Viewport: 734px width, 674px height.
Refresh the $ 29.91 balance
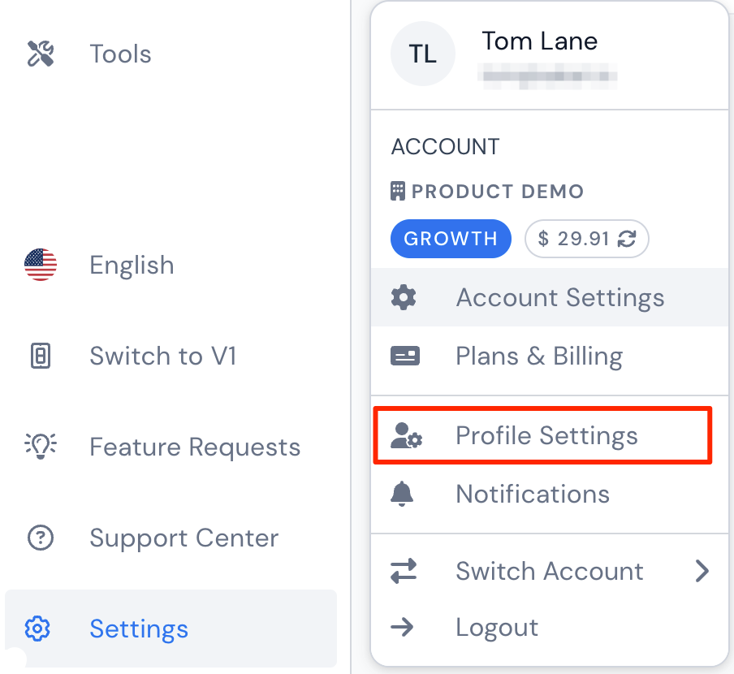[626, 239]
